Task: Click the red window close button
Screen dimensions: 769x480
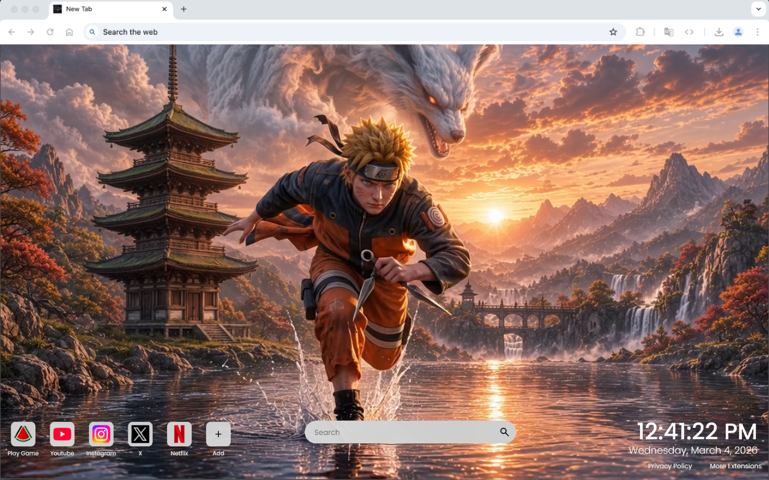Action: (14, 9)
